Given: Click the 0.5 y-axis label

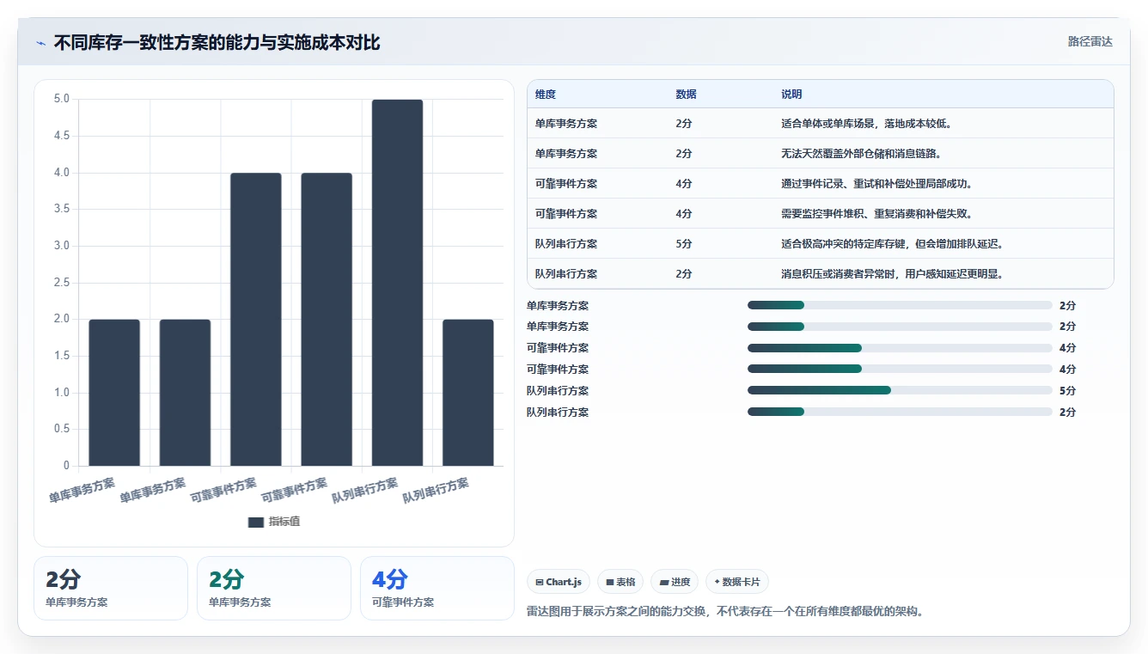Looking at the screenshot, I should pos(61,429).
